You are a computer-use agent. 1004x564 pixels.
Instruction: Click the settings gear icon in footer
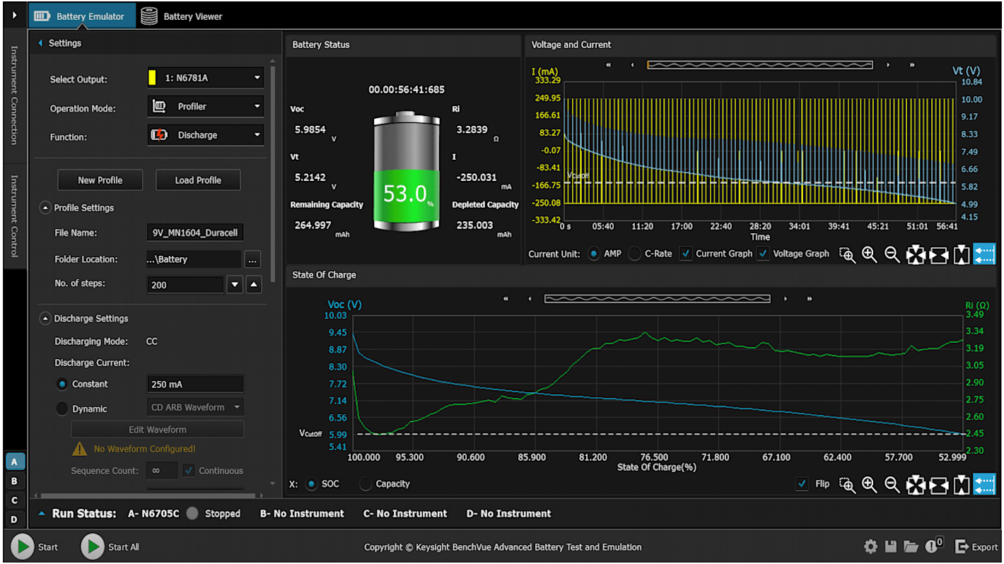click(x=870, y=546)
